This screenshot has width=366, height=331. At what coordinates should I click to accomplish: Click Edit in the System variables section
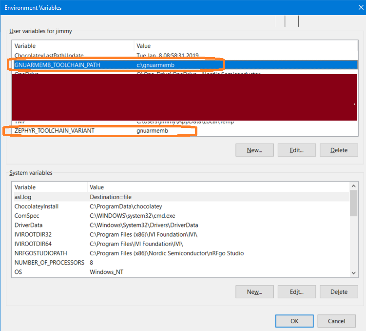(297, 291)
